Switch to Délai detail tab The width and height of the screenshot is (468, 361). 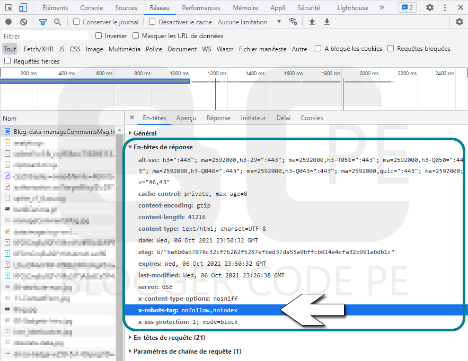click(283, 118)
